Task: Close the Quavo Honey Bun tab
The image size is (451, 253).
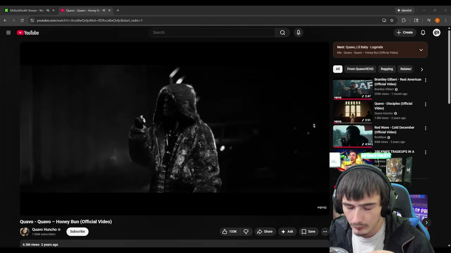Action: [109, 10]
